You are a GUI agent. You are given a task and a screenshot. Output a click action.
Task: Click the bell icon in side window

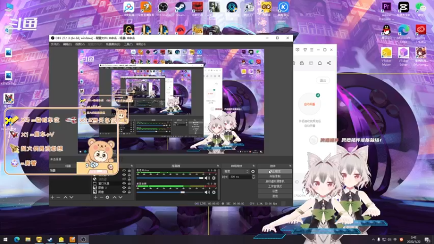click(320, 63)
